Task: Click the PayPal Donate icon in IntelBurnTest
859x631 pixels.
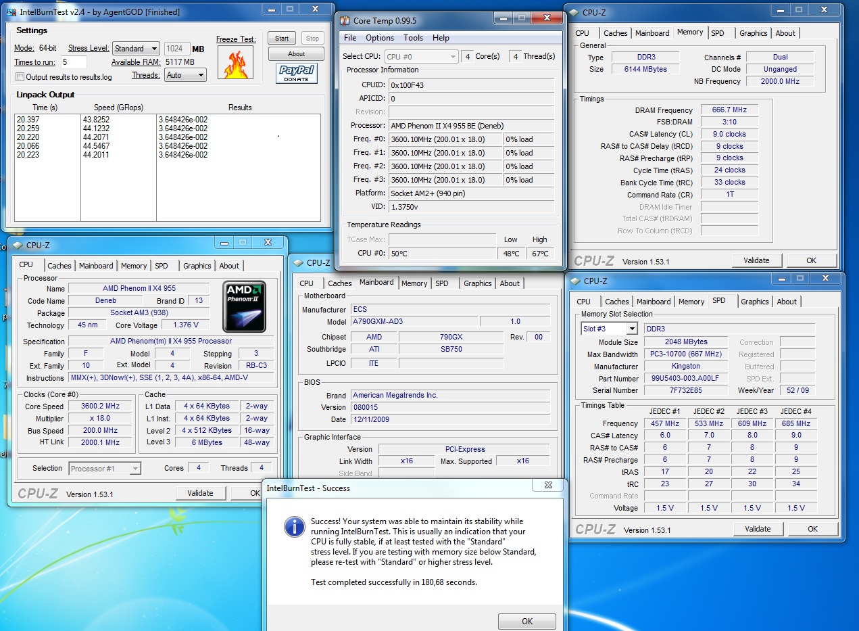Action: coord(296,73)
